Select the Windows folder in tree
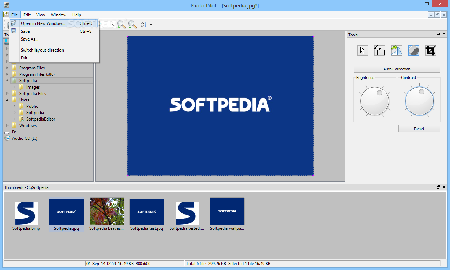The width and height of the screenshot is (450, 270). (x=28, y=126)
